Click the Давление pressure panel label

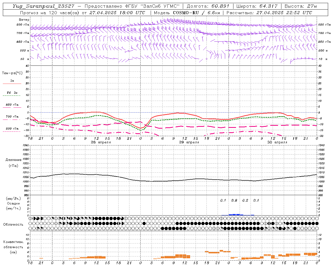point(13,160)
